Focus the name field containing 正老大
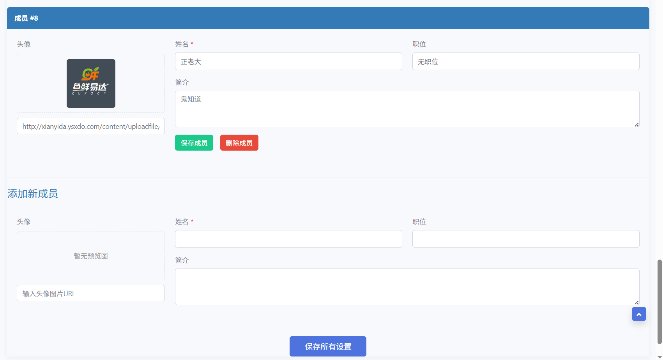 [288, 61]
